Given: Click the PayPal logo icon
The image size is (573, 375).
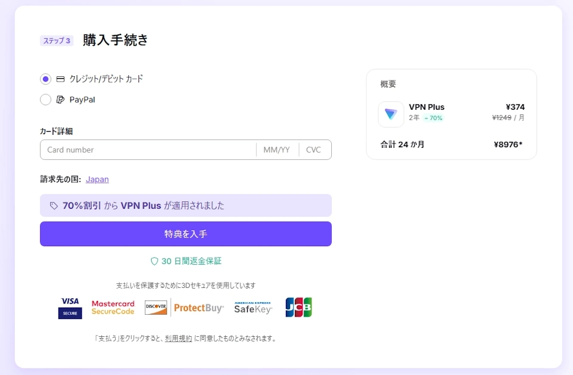Looking at the screenshot, I should [x=61, y=100].
